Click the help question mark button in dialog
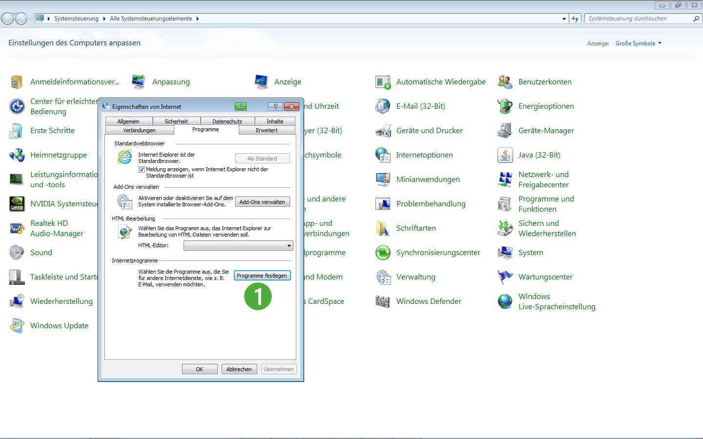Image resolution: width=703 pixels, height=439 pixels. [x=275, y=106]
